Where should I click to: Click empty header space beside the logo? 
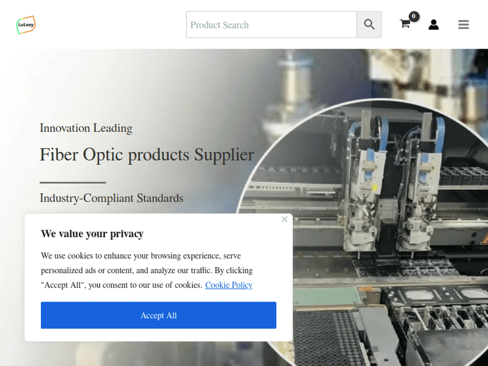(x=109, y=25)
